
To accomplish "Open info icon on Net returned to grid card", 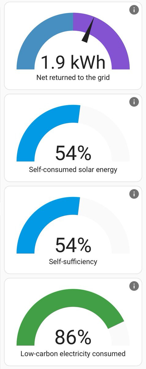I will [134, 10].
